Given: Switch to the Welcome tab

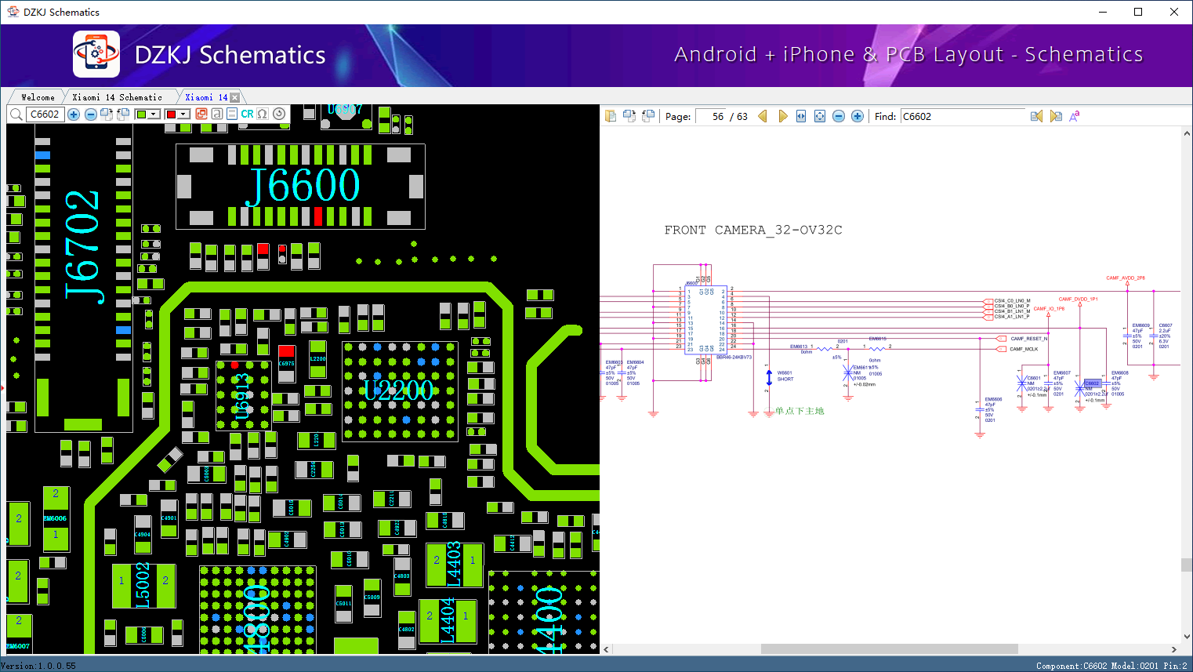Looking at the screenshot, I should pos(38,97).
